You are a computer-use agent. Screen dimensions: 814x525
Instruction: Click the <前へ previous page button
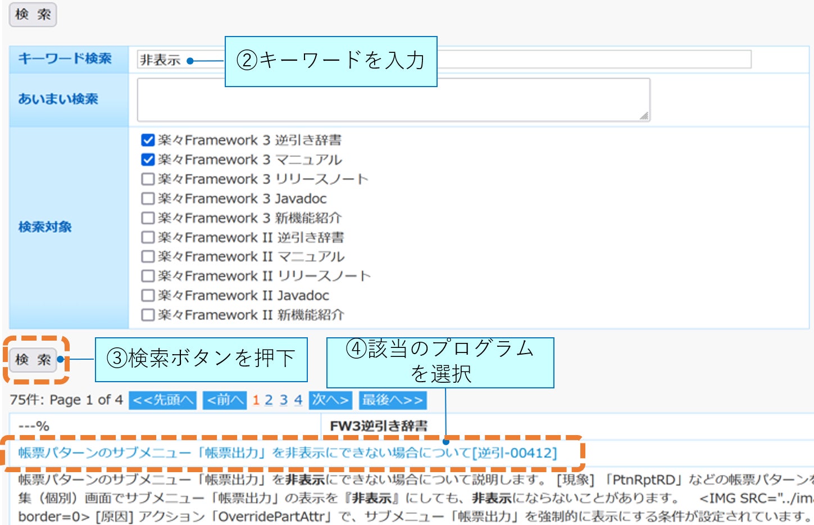click(225, 400)
